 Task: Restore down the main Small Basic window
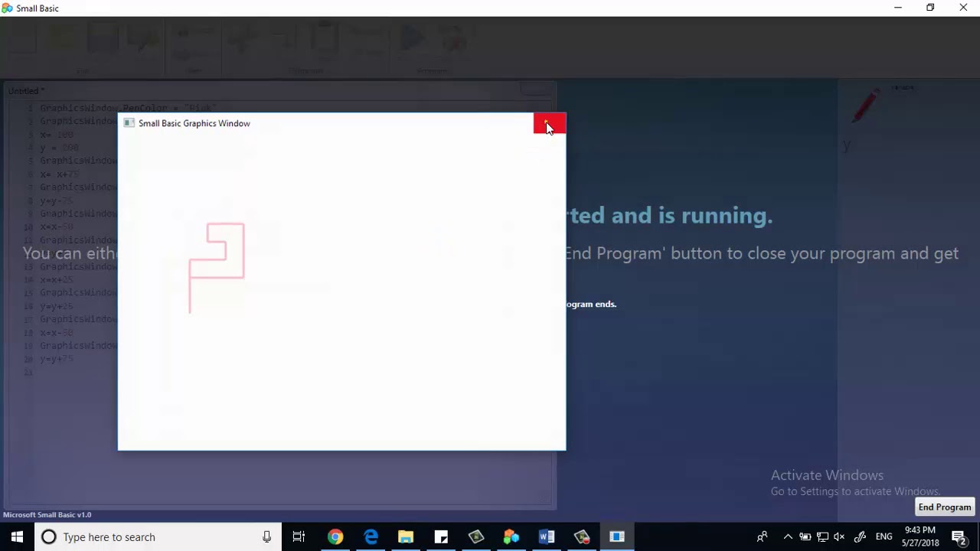pyautogui.click(x=930, y=8)
